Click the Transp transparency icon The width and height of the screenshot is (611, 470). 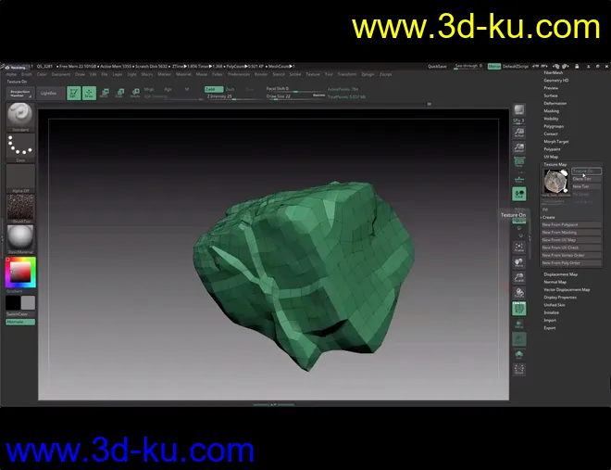coord(519,324)
